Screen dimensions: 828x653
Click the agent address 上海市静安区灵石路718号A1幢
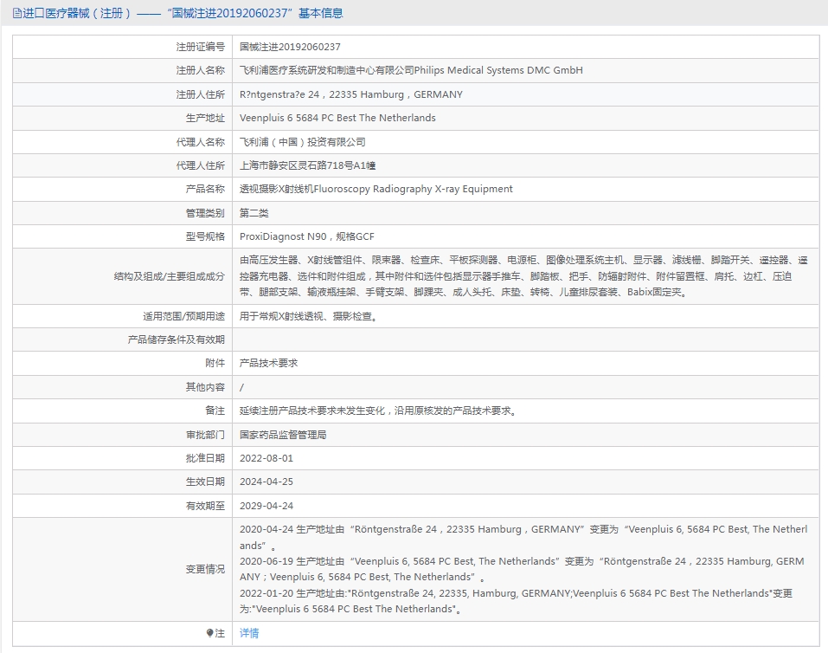[x=308, y=165]
